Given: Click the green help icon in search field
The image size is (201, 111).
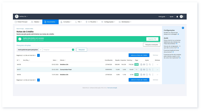Looking at the screenshot, I should tap(73, 50).
